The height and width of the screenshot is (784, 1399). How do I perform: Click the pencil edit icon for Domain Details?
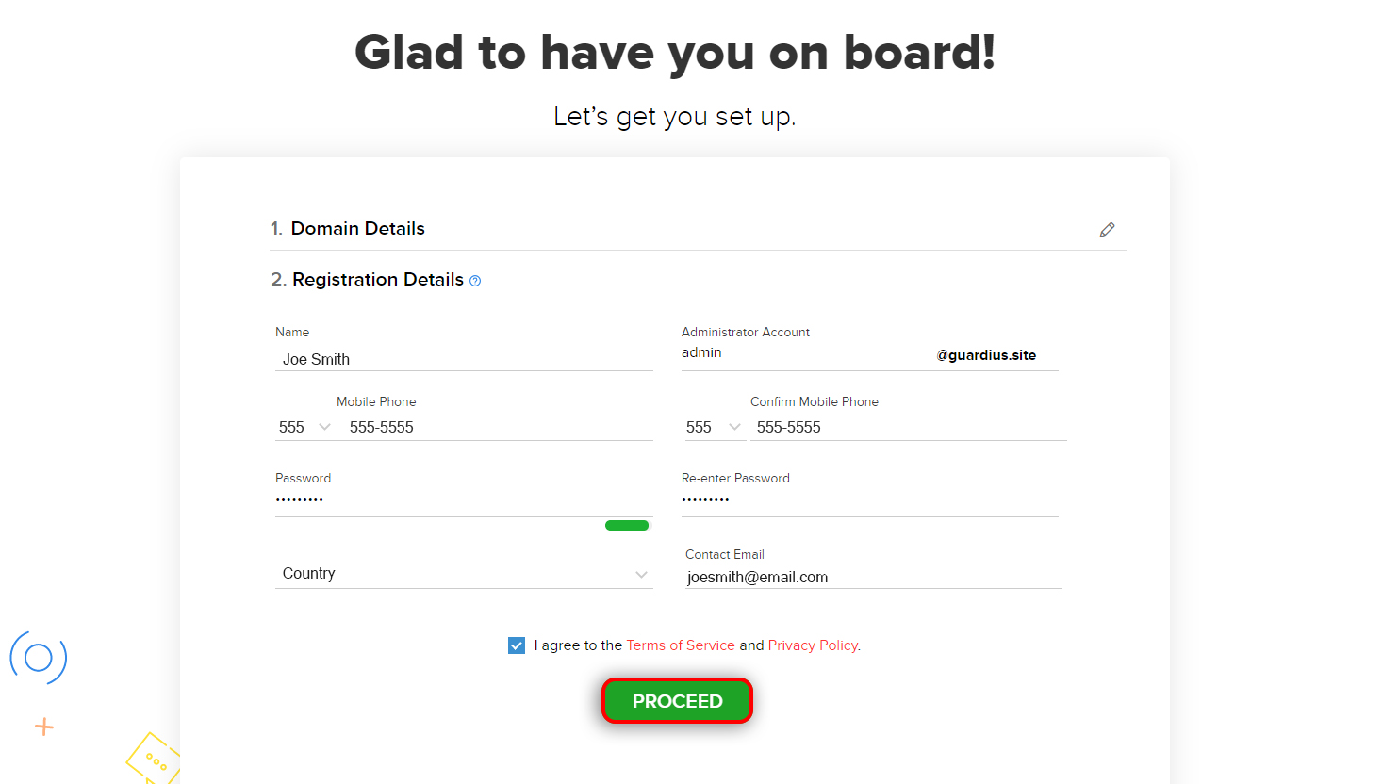1107,230
